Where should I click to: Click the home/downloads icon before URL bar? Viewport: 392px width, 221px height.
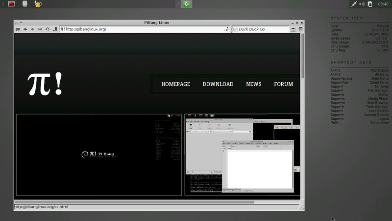coord(55,29)
